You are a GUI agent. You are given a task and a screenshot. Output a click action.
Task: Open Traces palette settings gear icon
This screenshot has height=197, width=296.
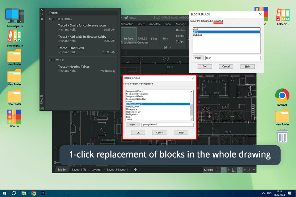coord(42,19)
